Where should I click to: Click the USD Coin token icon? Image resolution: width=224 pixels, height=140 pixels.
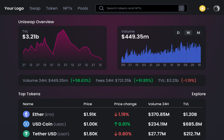[x=26, y=124]
